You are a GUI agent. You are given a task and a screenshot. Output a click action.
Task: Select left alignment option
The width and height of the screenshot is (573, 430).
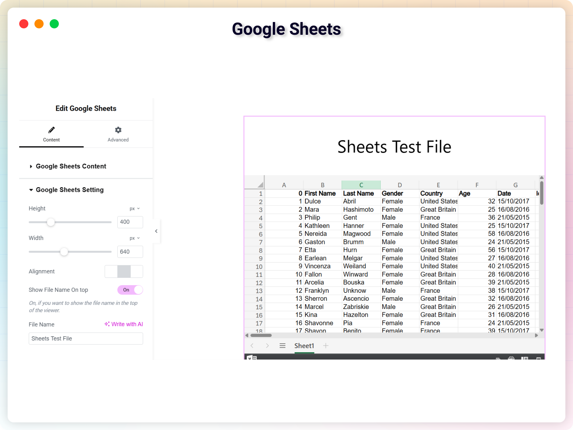[111, 271]
